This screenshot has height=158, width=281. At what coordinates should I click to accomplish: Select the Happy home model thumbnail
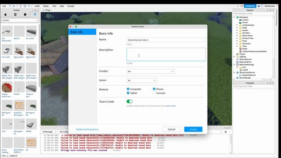pyautogui.click(x=7, y=87)
